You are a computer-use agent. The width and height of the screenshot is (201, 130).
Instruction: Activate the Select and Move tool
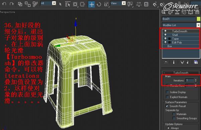point(91,4)
